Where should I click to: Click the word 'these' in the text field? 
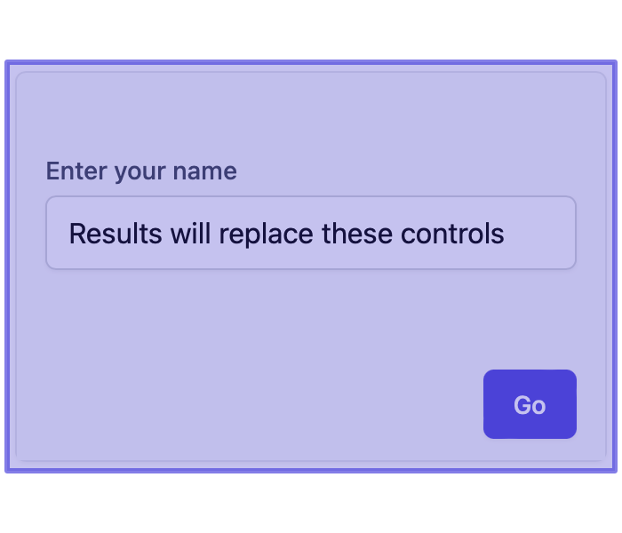pyautogui.click(x=357, y=234)
